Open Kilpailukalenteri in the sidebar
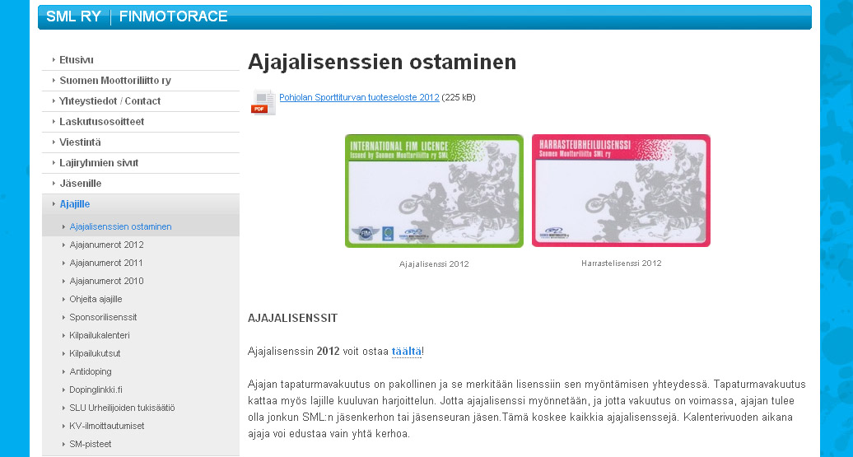 (100, 336)
